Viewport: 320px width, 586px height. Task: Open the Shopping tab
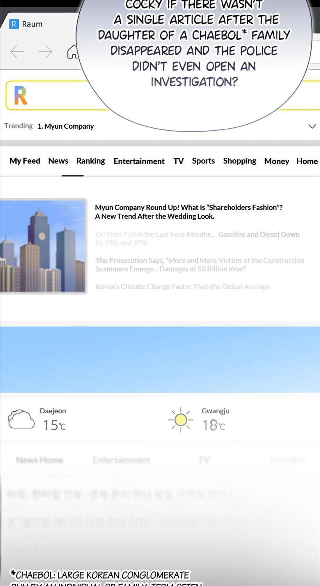239,161
